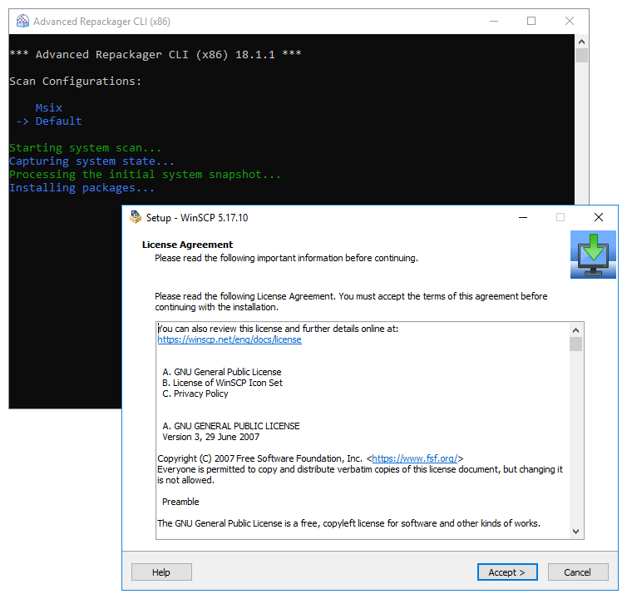Click the 'A. GNU General Public License' entry
This screenshot has width=627, height=599.
pos(222,372)
